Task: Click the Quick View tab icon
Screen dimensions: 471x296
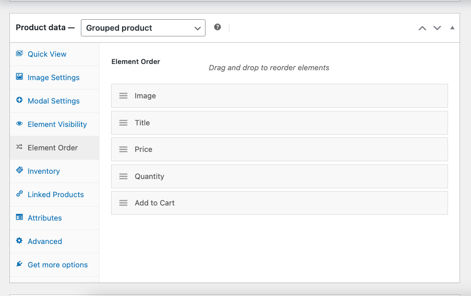Action: click(19, 54)
